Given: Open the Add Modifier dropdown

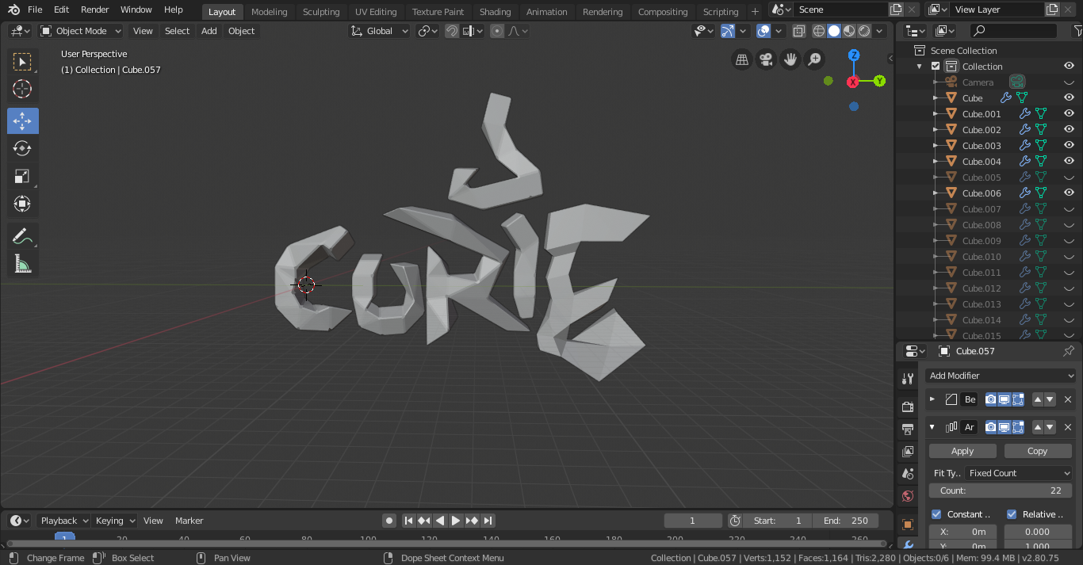Looking at the screenshot, I should point(1001,376).
